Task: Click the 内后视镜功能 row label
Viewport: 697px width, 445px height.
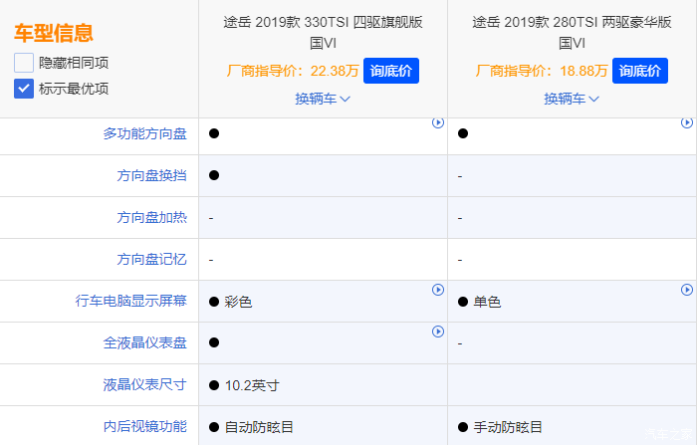Action: coord(145,426)
